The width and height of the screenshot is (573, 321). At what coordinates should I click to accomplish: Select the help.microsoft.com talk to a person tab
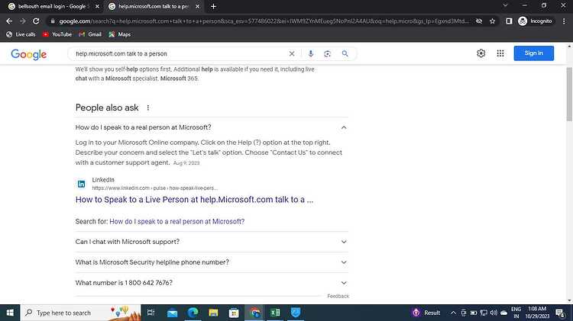click(154, 6)
